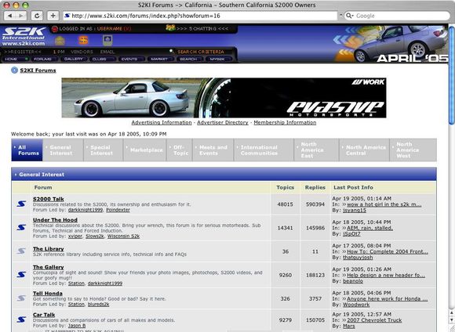Image resolution: width=455 pixels, height=332 pixels.
Task: Open the Google search magnifier dropdown
Action: 350,16
